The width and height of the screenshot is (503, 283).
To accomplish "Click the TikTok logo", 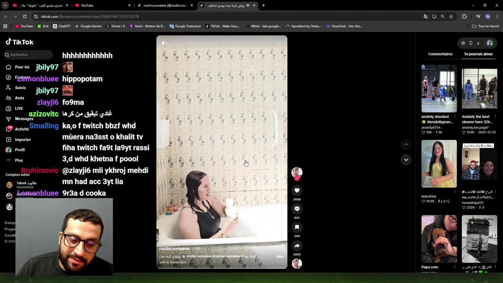I will pos(20,42).
